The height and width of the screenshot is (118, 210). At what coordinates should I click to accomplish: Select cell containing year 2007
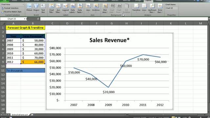coord(13,41)
